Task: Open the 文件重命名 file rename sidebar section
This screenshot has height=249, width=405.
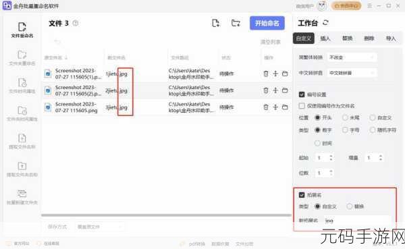Action: tap(22, 30)
